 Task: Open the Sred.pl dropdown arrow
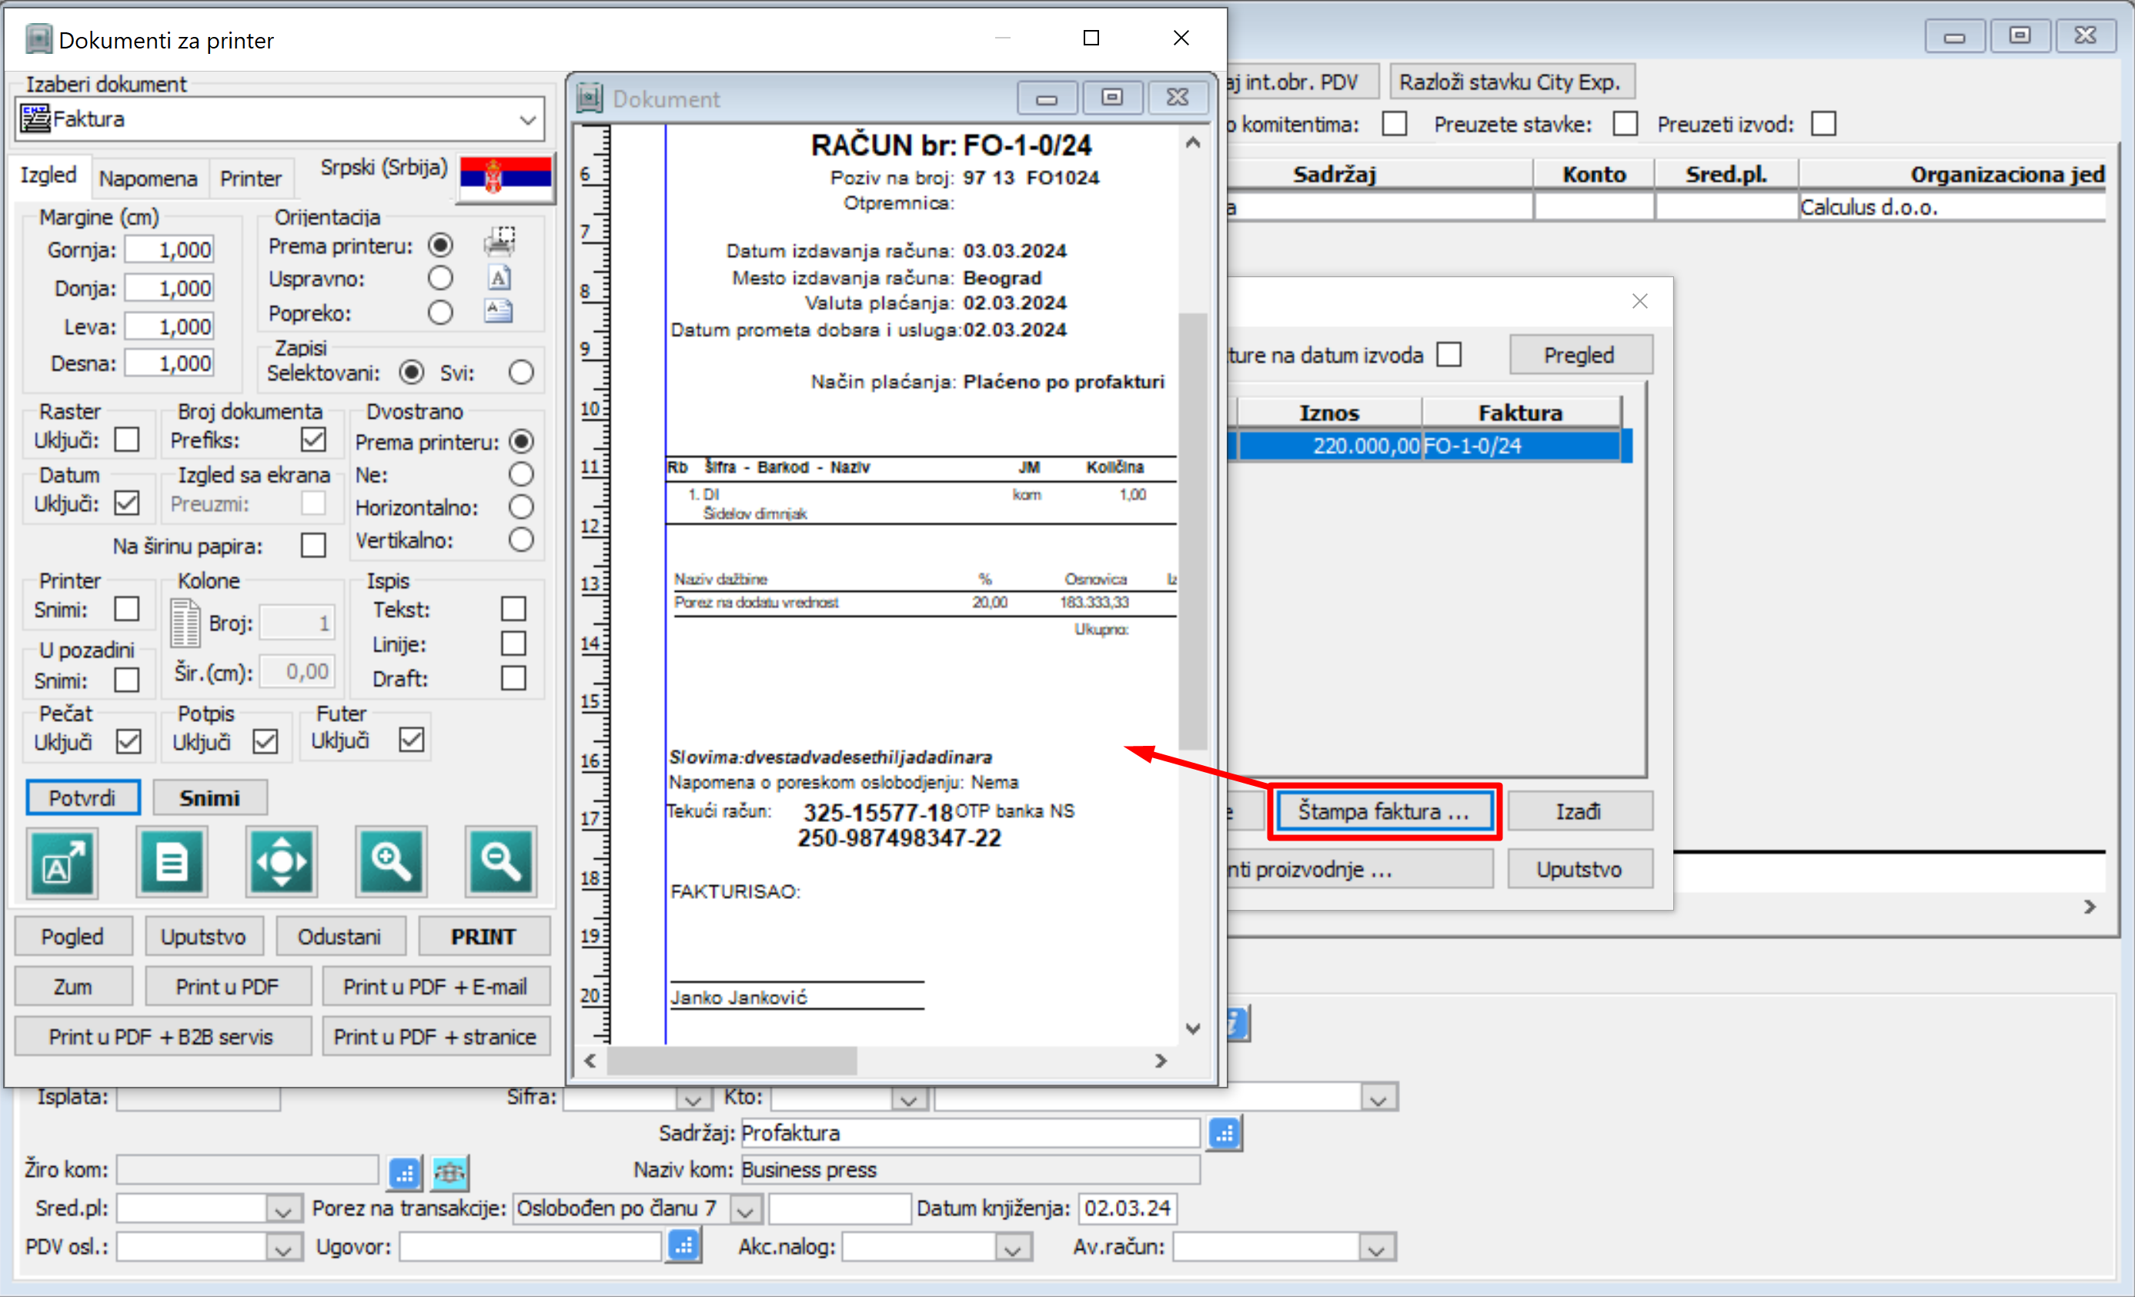(282, 1208)
